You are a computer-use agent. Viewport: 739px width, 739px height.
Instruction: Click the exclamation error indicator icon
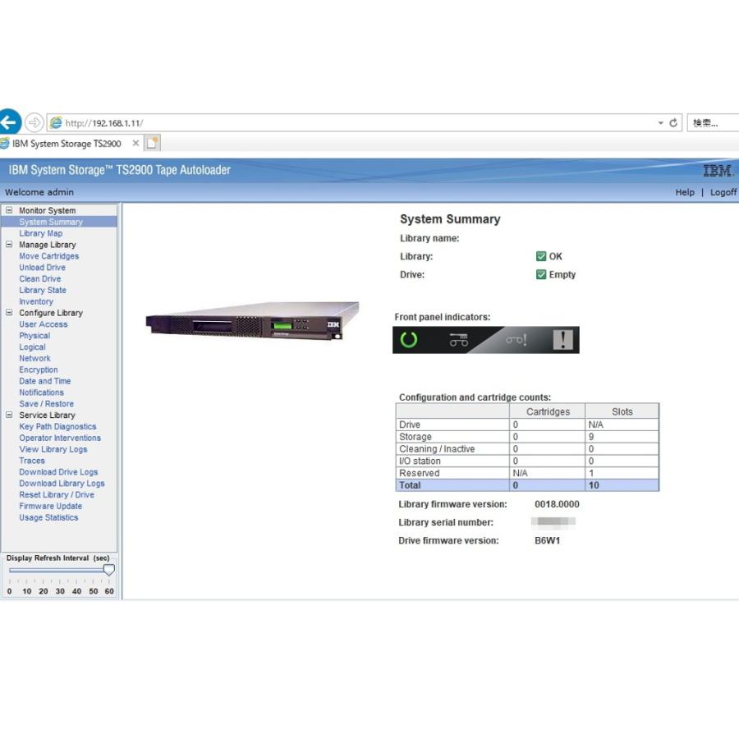pyautogui.click(x=563, y=340)
